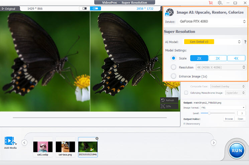Open the settings gear menu
249x165 pixels.
[220, 3]
